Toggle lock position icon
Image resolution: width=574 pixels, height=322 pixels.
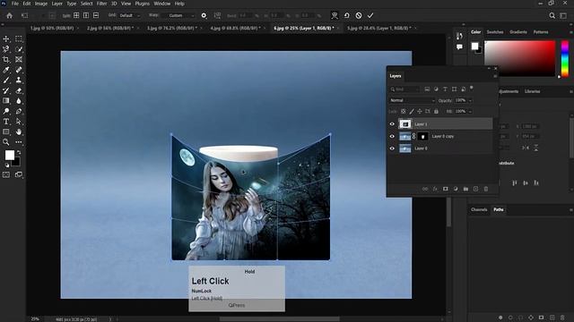pyautogui.click(x=420, y=111)
